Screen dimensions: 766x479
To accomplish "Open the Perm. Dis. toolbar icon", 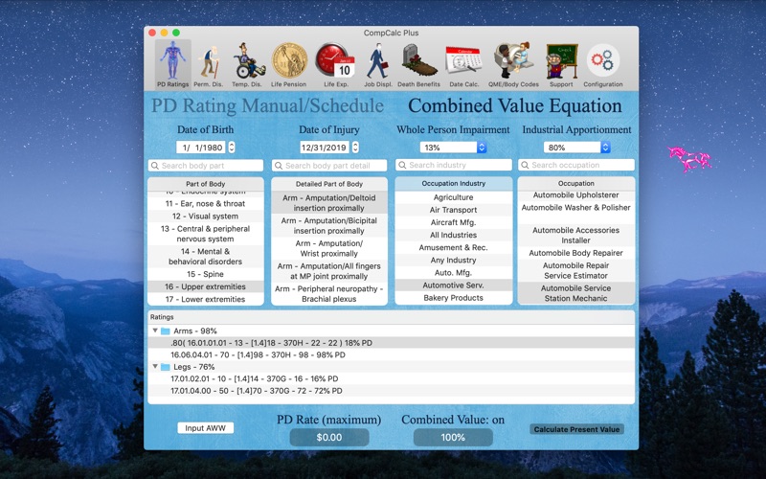I will pos(209,64).
